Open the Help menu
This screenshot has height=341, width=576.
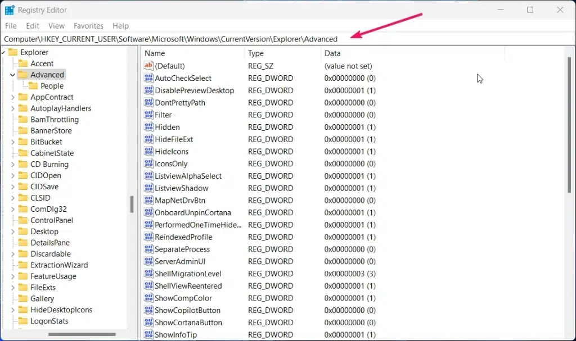coord(120,26)
